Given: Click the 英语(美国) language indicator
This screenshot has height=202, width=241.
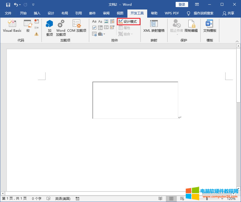Looking at the screenshot, I should coord(62,198).
